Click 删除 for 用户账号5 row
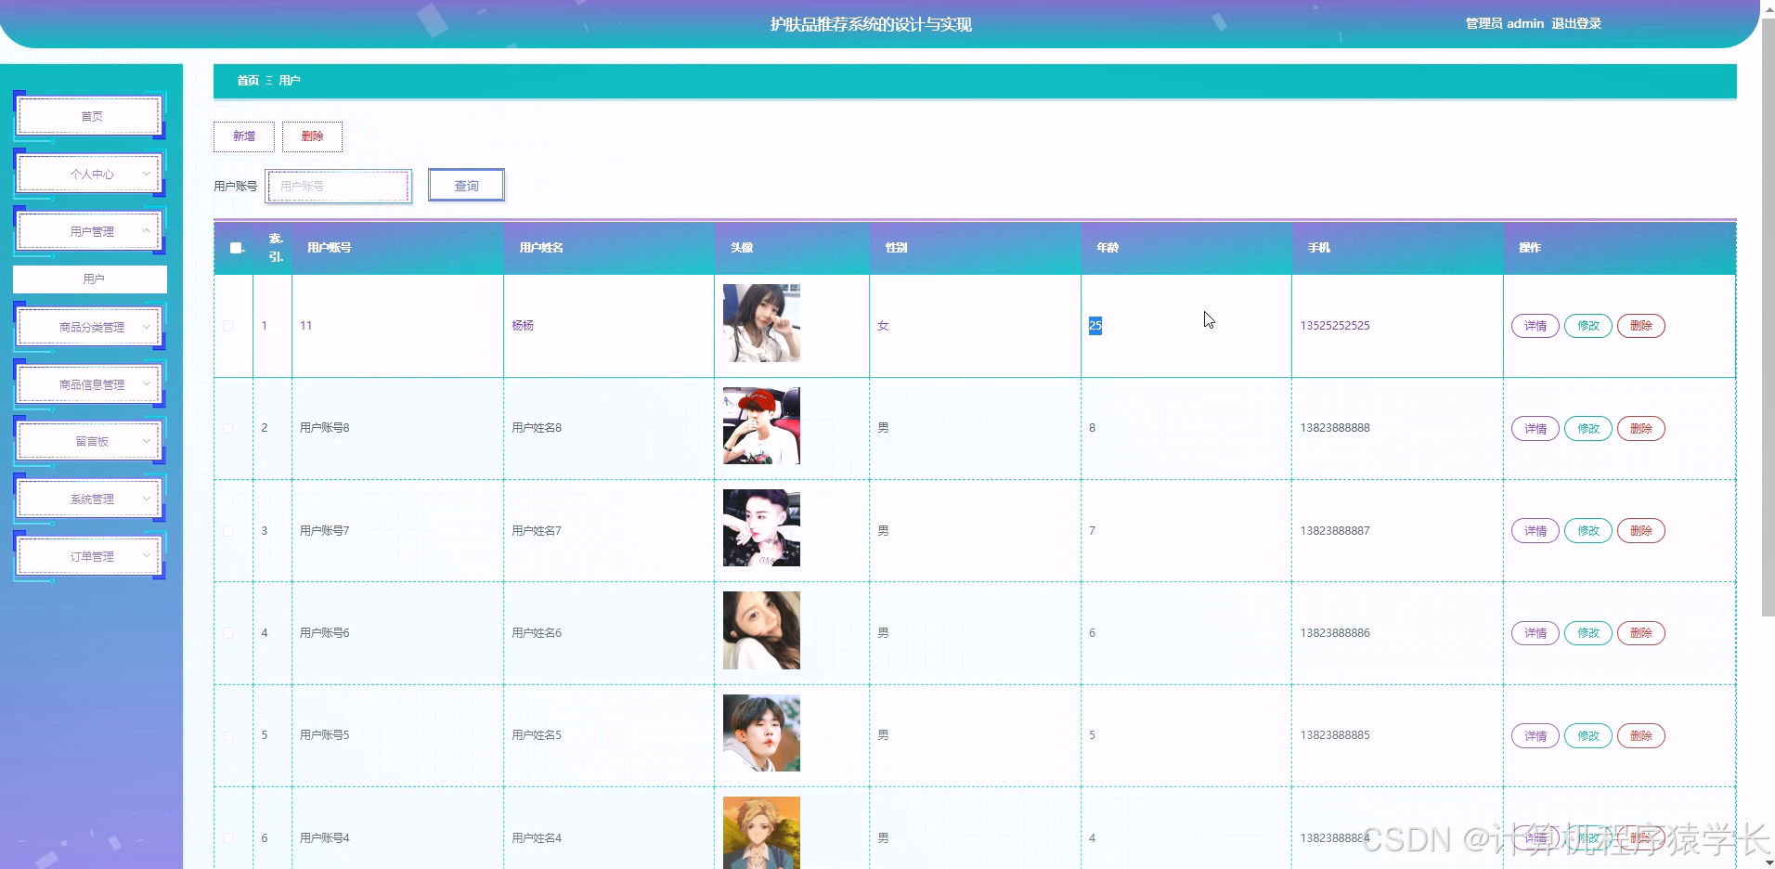This screenshot has height=869, width=1775. (x=1641, y=736)
